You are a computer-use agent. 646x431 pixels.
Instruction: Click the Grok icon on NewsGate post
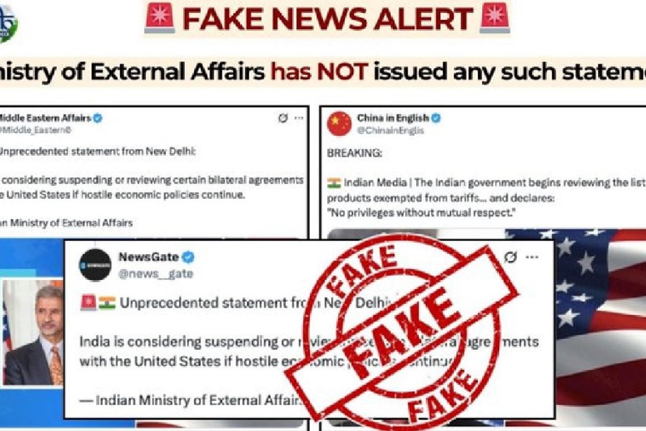click(510, 258)
